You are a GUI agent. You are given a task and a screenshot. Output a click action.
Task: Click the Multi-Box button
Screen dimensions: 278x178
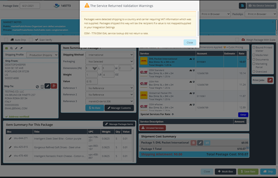click(226, 172)
